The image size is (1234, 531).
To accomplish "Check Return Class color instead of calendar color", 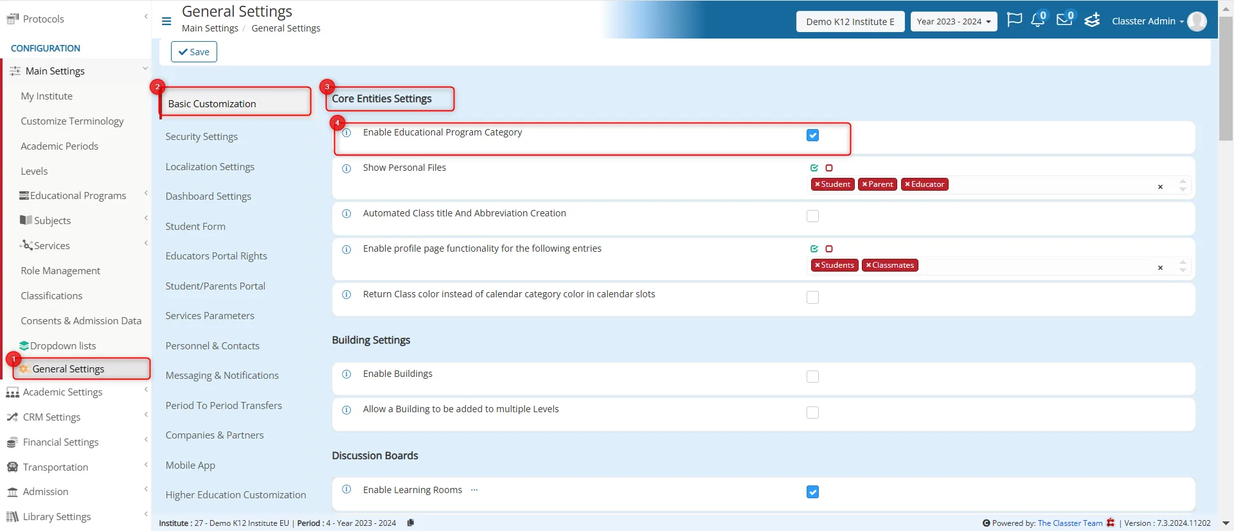I will tap(813, 297).
